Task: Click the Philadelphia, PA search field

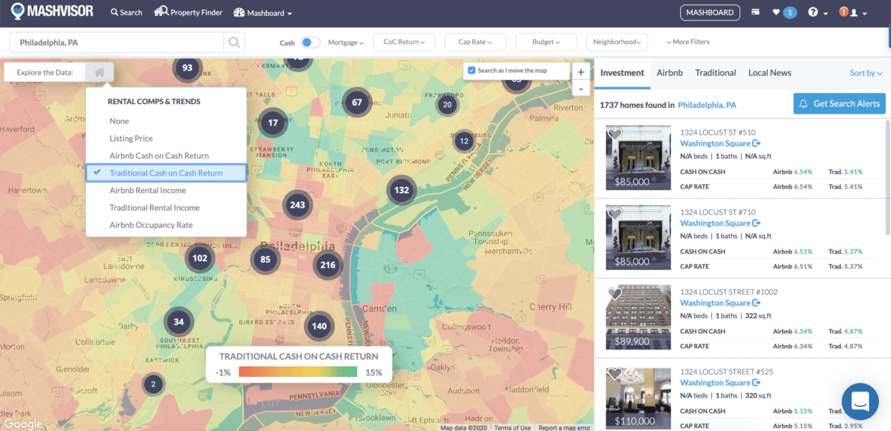Action: [x=117, y=43]
